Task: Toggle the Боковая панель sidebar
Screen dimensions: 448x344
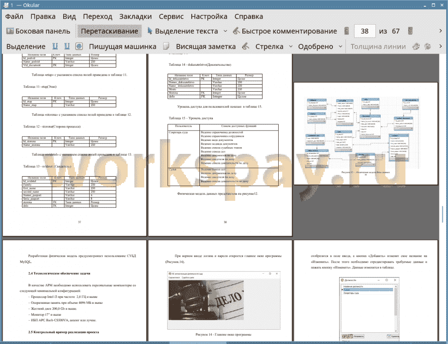Action: pos(38,31)
